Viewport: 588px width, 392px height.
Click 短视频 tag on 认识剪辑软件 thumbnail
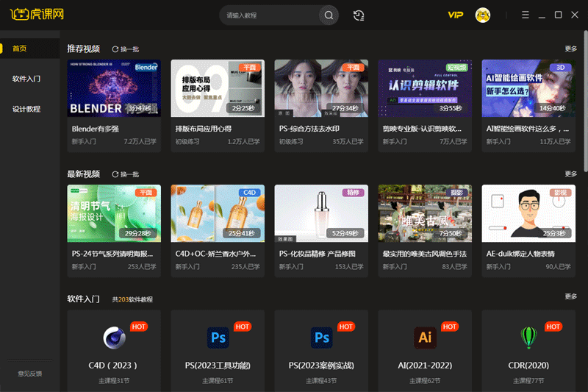456,68
